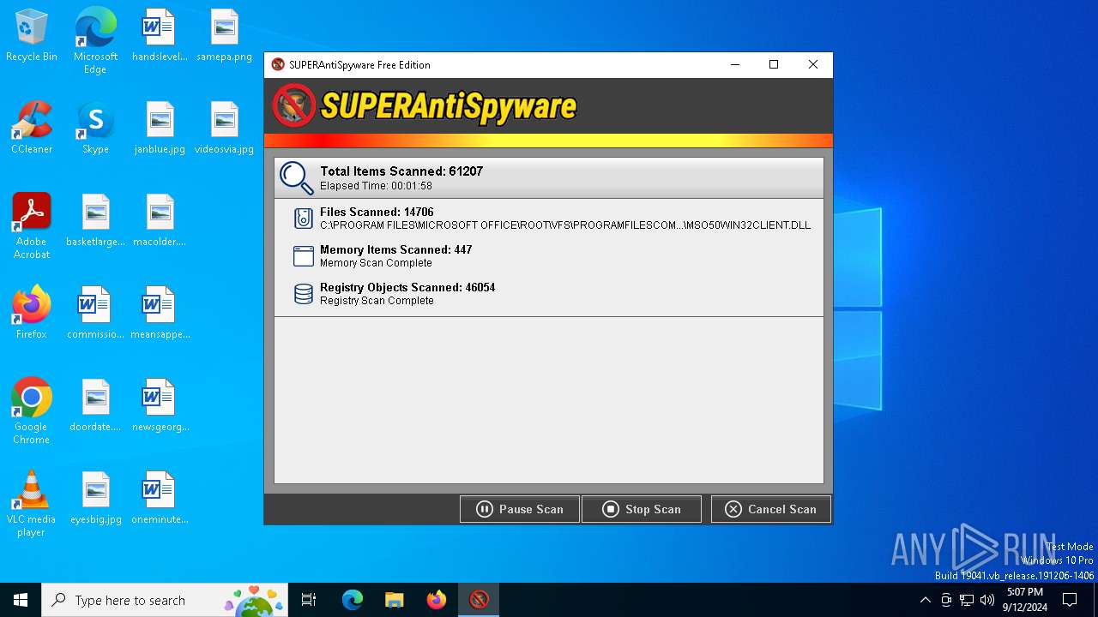Select CCleaner desktop shortcut

coord(32,129)
